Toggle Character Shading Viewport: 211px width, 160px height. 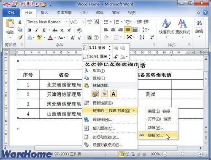coord(89,37)
